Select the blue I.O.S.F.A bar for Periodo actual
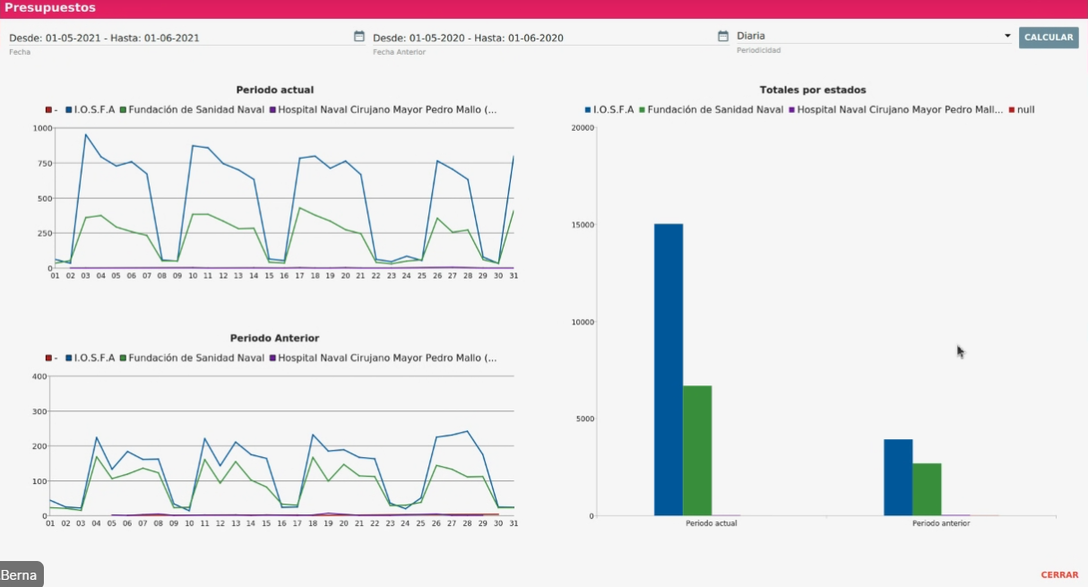1088x587 pixels. click(x=669, y=369)
